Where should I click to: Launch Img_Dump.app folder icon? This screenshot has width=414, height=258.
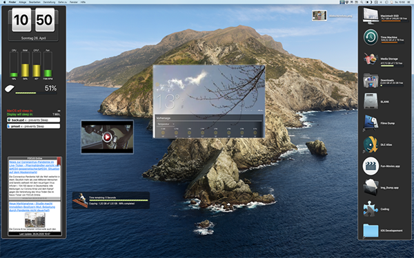(371, 187)
